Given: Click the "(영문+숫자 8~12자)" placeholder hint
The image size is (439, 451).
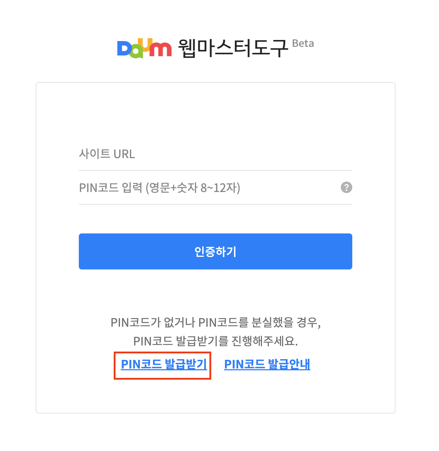Looking at the screenshot, I should tap(193, 188).
